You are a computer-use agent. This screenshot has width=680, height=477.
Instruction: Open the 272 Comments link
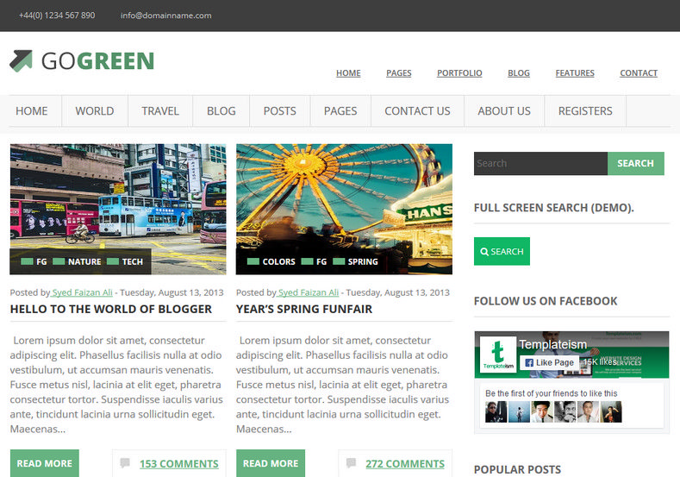pyautogui.click(x=404, y=463)
